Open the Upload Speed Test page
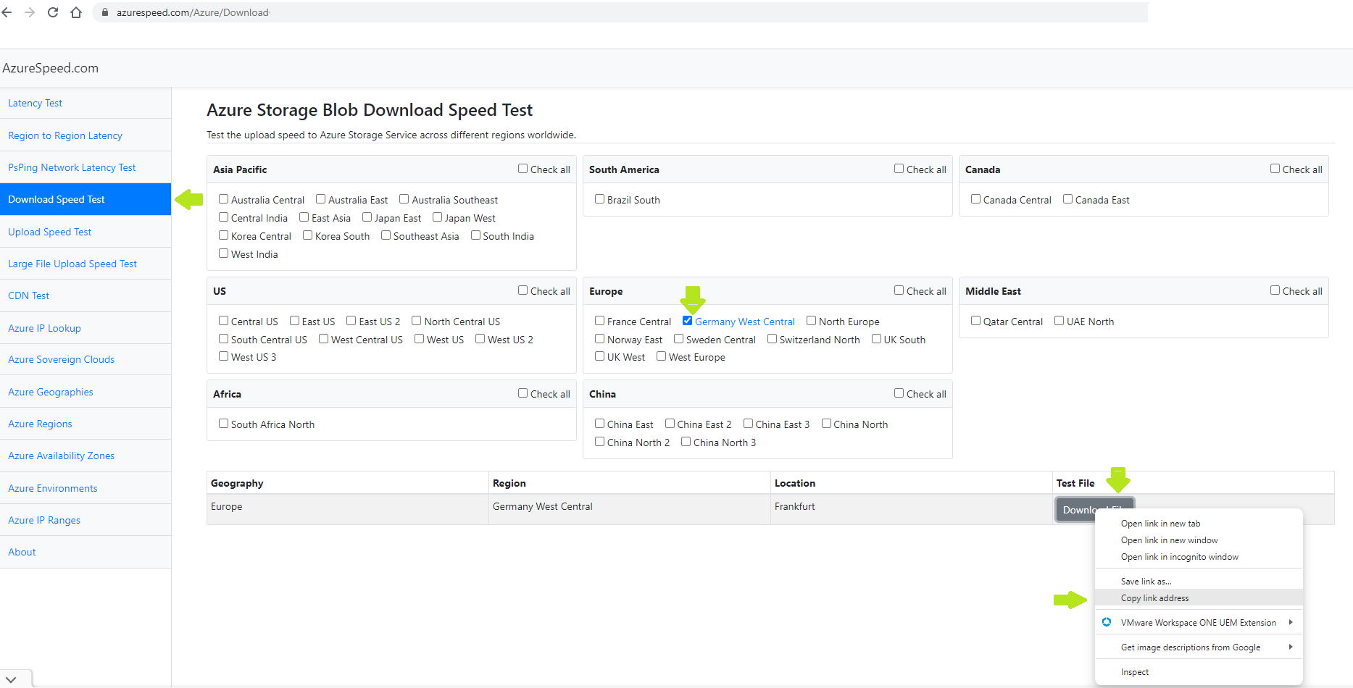1353x688 pixels. [x=50, y=232]
